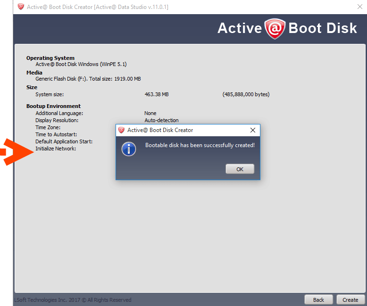This screenshot has height=306, width=367.
Task: Click the 'Bootup Environment' heading
Action: [53, 106]
